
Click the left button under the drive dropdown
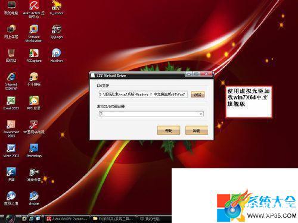pyautogui.click(x=169, y=130)
